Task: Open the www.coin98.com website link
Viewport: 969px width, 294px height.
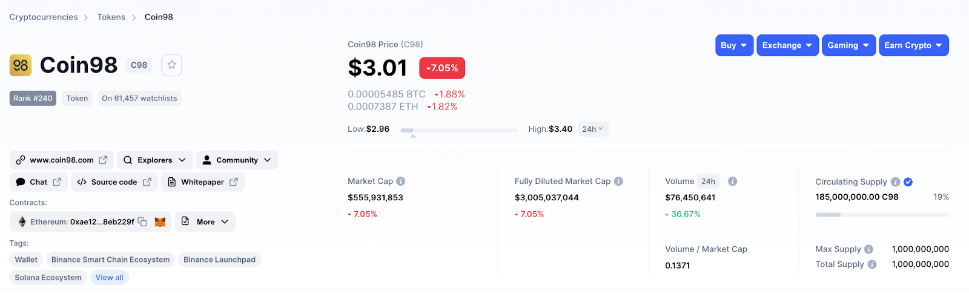Action: point(62,160)
